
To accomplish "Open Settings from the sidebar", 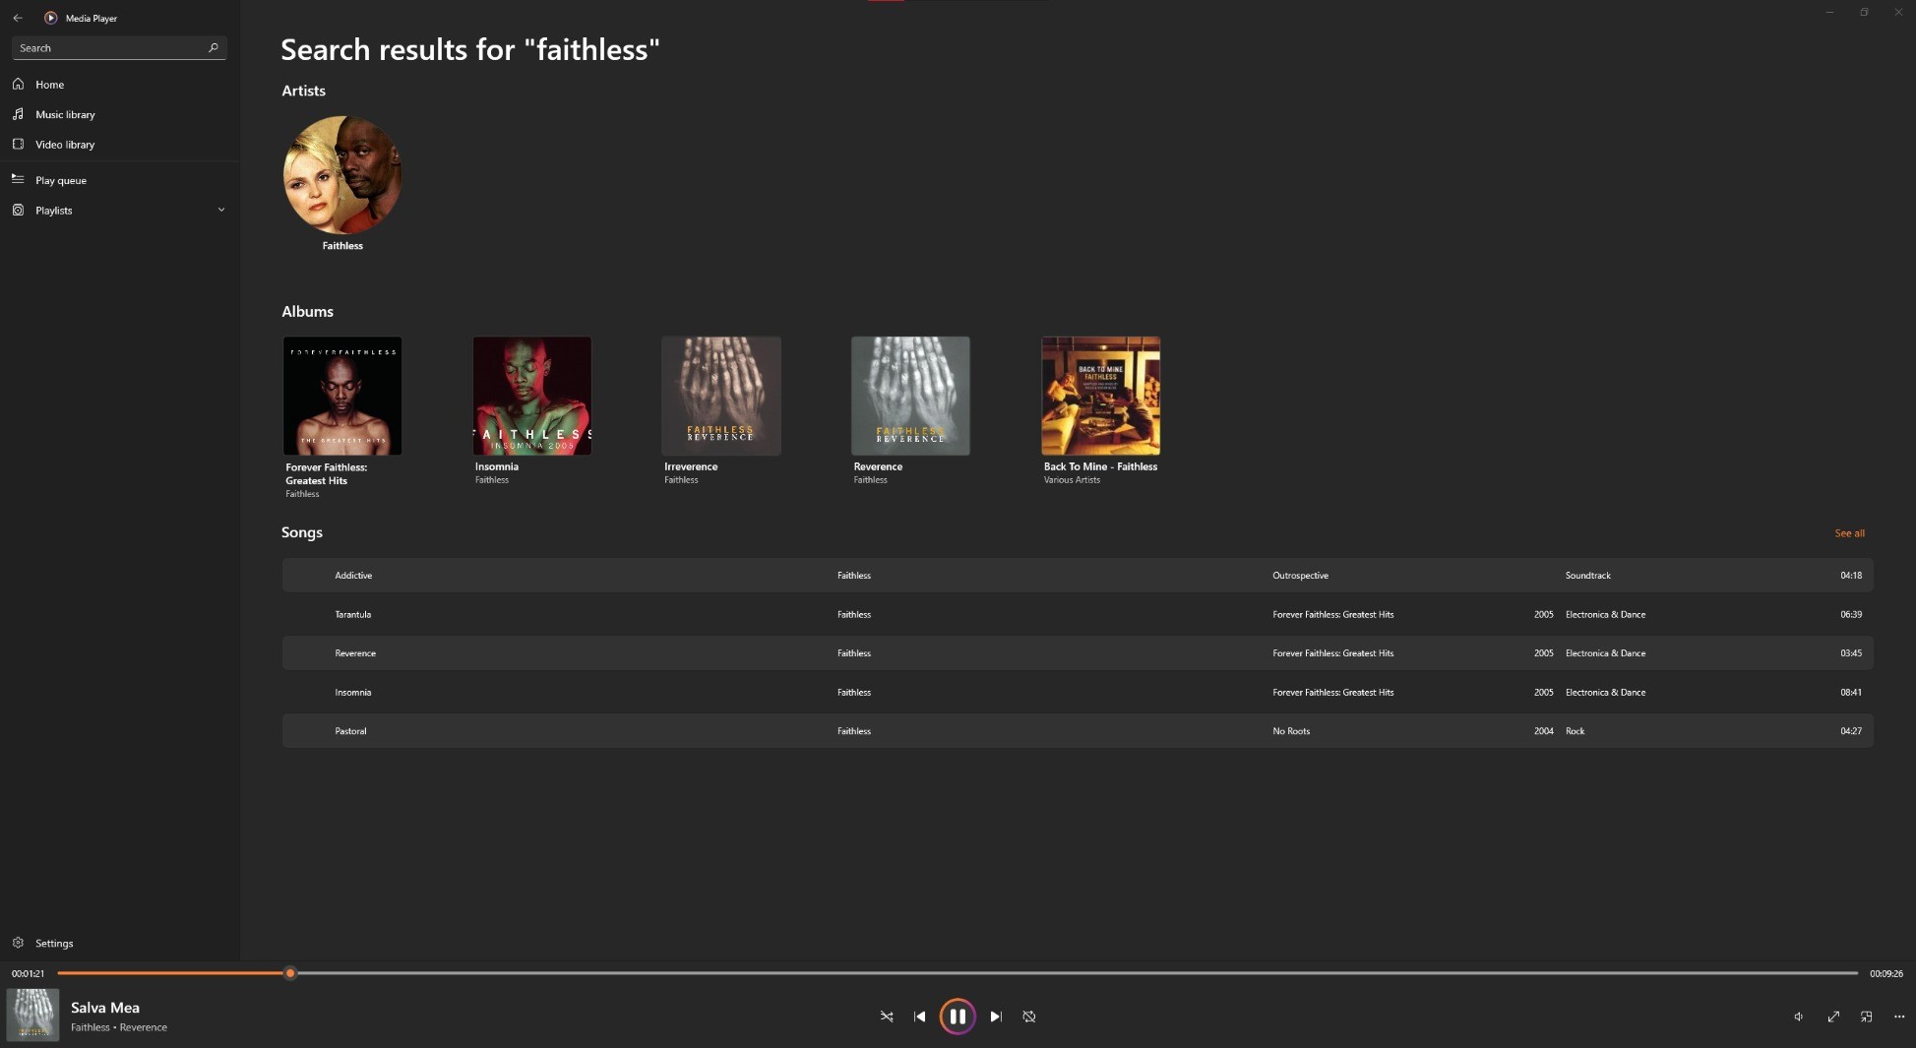I will tap(54, 943).
